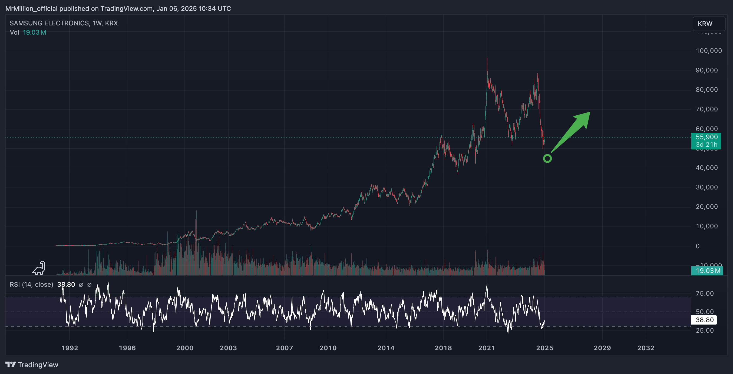733x374 pixels.
Task: Click the first ∅ symbol beside RSI value
Action: 81,285
